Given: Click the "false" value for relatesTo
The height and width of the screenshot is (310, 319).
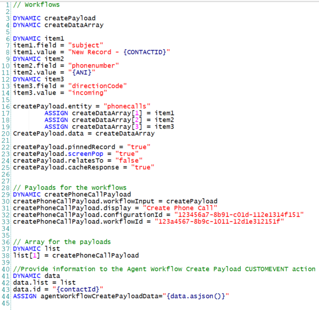Looking at the screenshot, I should [129, 161].
